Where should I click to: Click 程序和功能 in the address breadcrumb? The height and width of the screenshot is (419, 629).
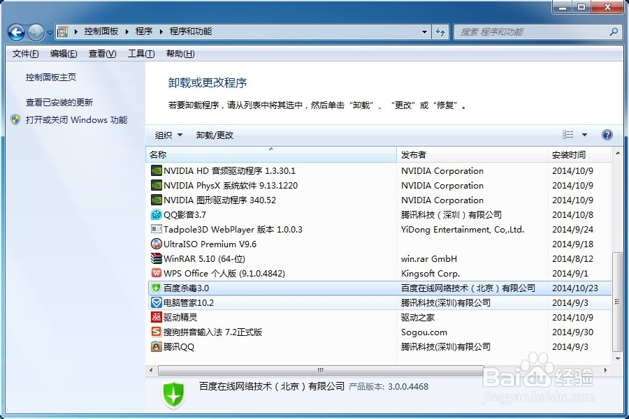[x=191, y=31]
